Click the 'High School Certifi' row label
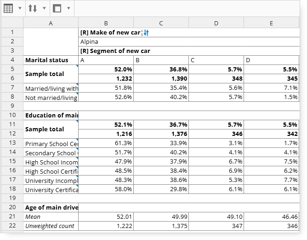Screen dimensions: 307x240 [x=51, y=171]
